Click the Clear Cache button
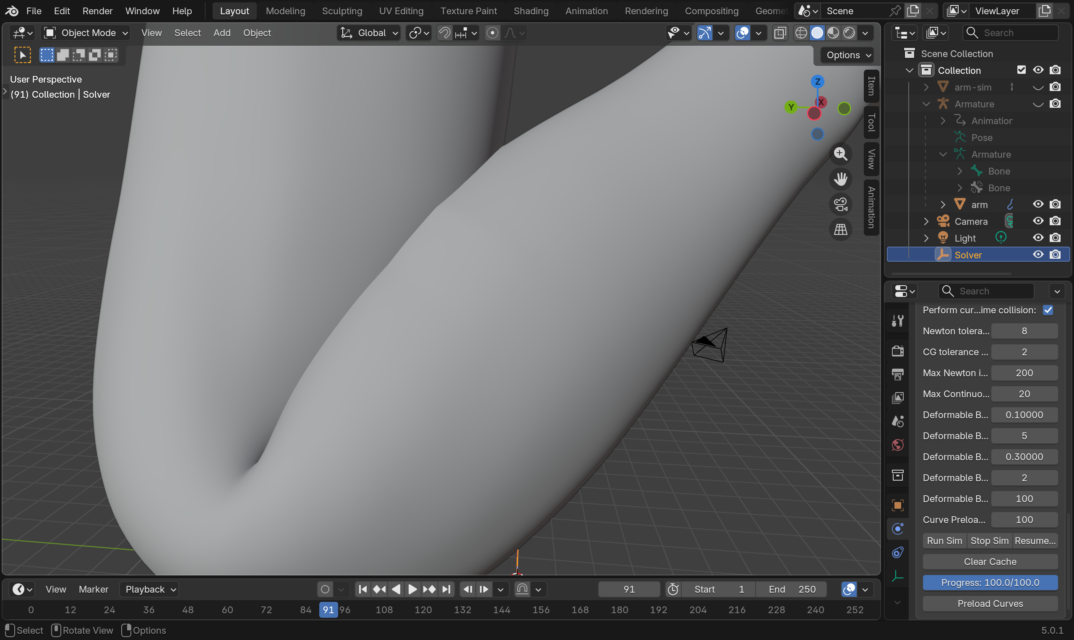Screen dimensions: 1074x640 pos(990,562)
